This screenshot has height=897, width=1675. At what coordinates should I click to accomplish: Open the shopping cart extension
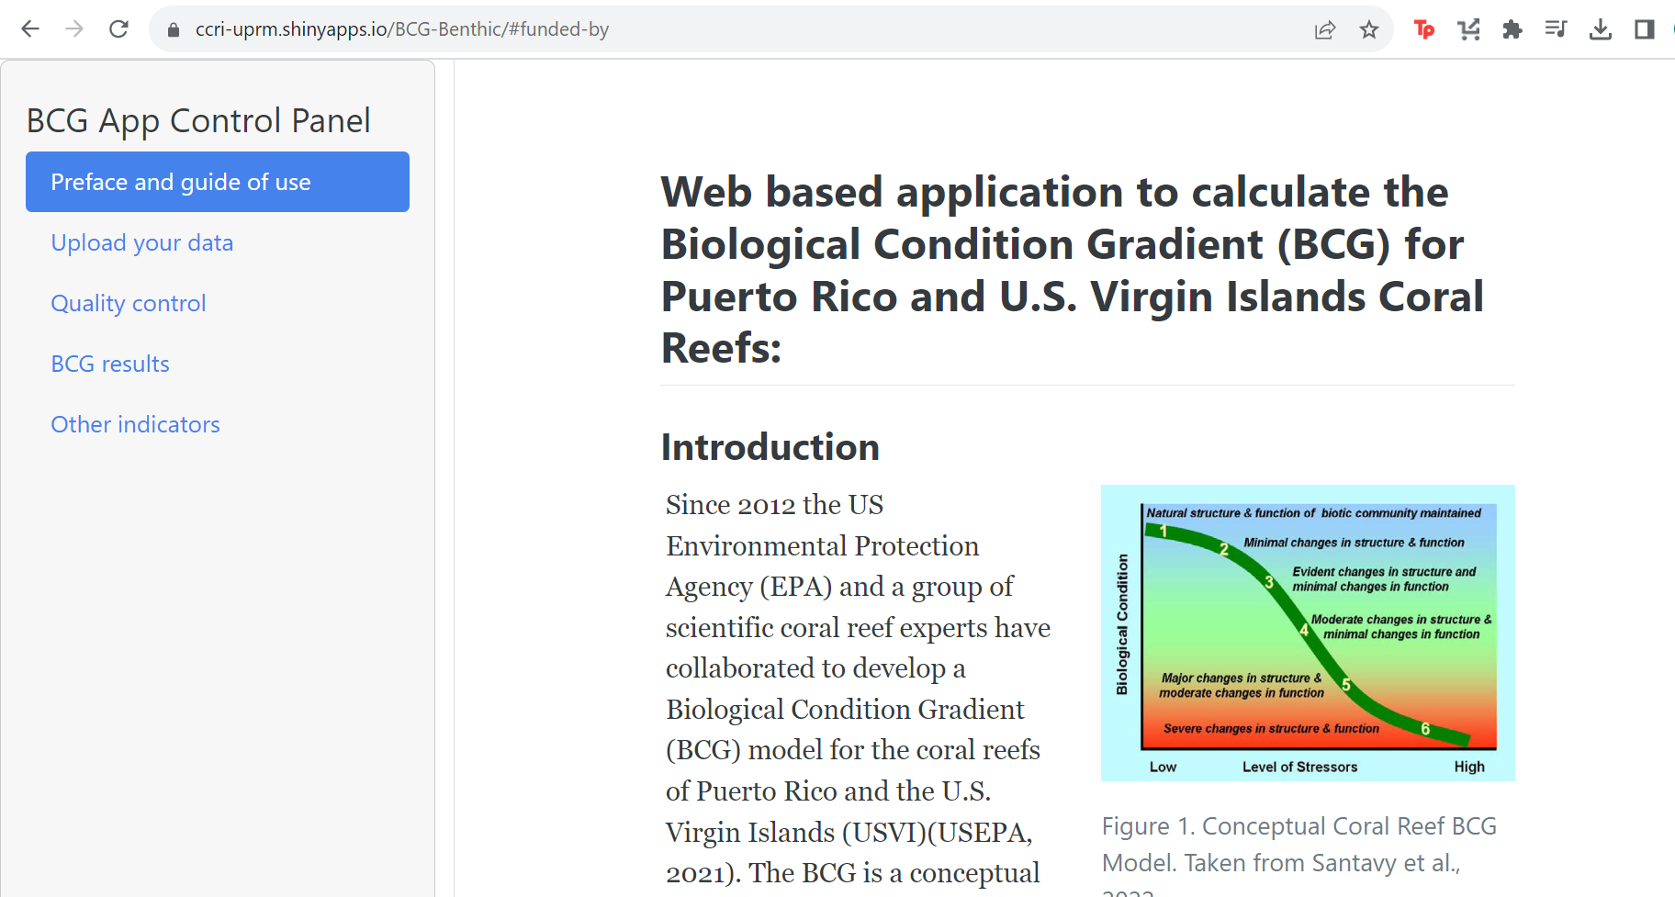point(1469,28)
